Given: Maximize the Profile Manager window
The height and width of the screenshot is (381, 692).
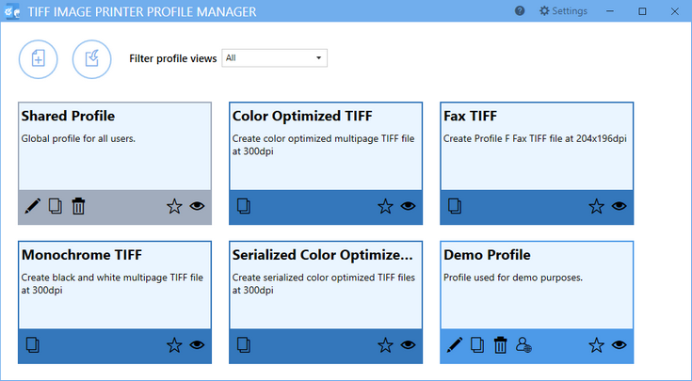Looking at the screenshot, I should [642, 11].
